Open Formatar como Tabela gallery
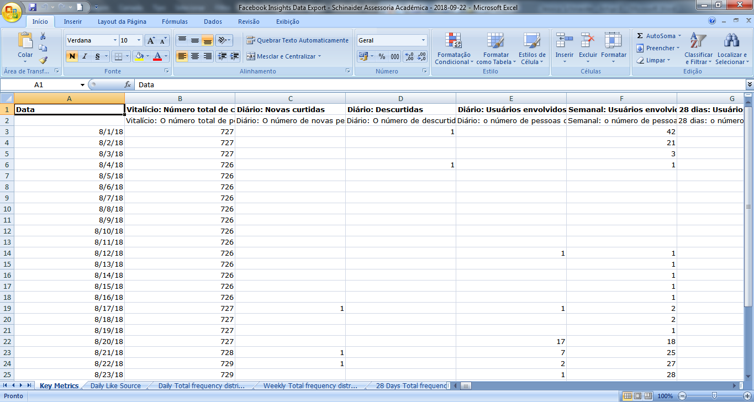The image size is (754, 402). [496, 49]
